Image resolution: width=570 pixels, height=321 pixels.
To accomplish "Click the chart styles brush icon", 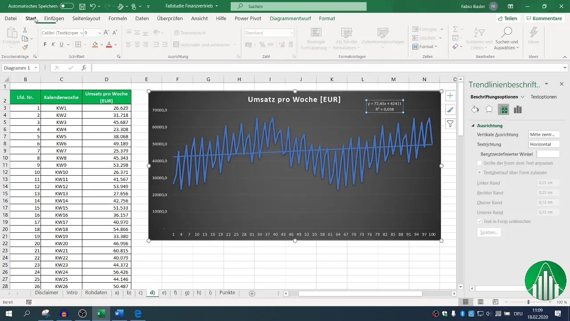I will (x=450, y=110).
